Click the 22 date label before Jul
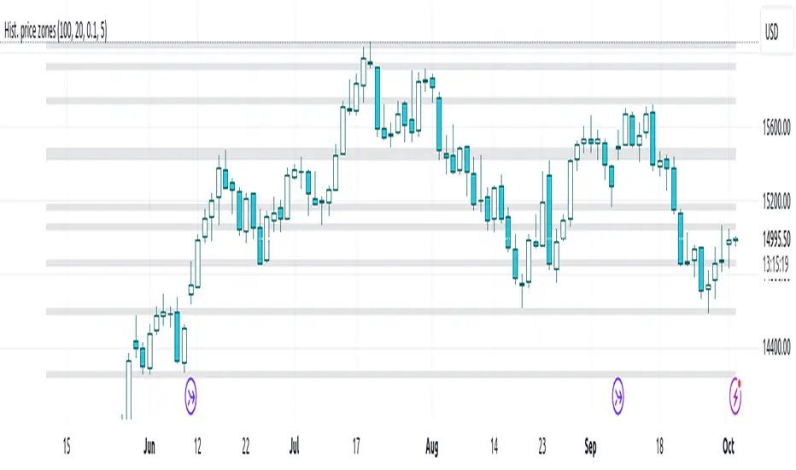 (x=246, y=446)
